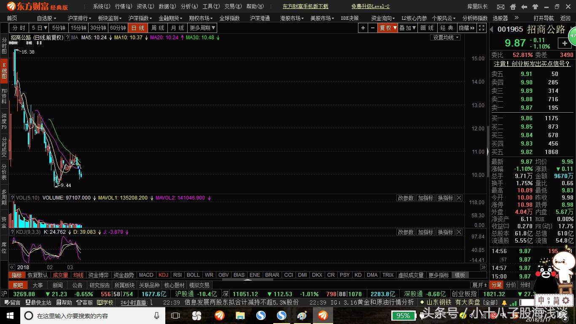This screenshot has height=324, width=576.
Task: Click the 创业板发出买点信号 notice
Action: pyautogui.click(x=532, y=64)
